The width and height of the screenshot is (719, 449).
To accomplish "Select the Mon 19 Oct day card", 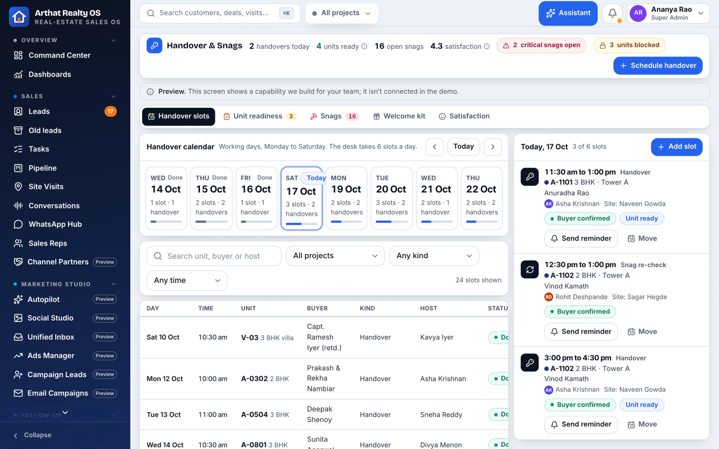I will pos(346,198).
